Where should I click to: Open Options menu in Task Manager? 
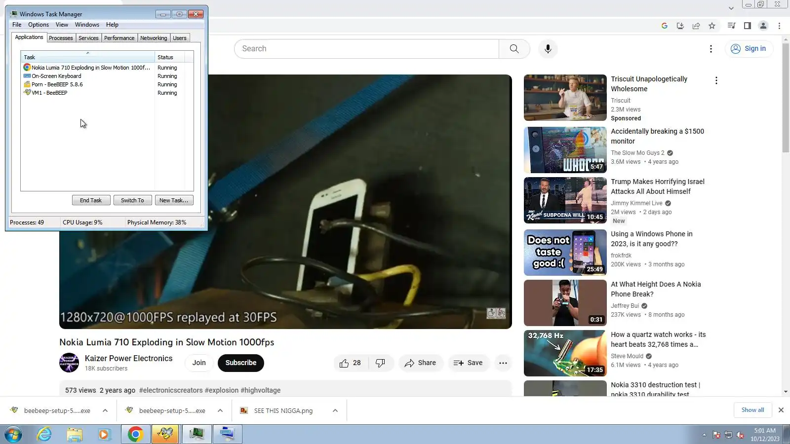click(x=39, y=25)
